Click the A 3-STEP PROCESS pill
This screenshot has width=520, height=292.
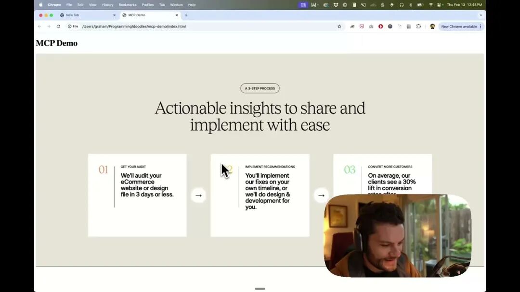(x=260, y=88)
